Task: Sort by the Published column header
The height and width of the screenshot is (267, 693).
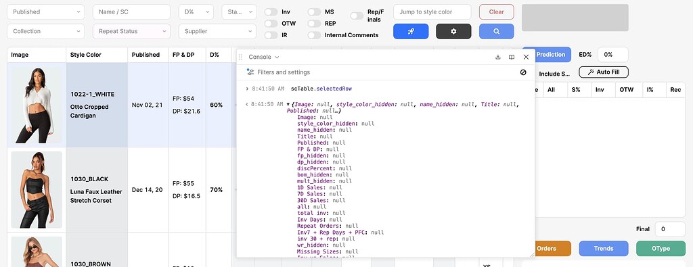Action: coord(148,55)
